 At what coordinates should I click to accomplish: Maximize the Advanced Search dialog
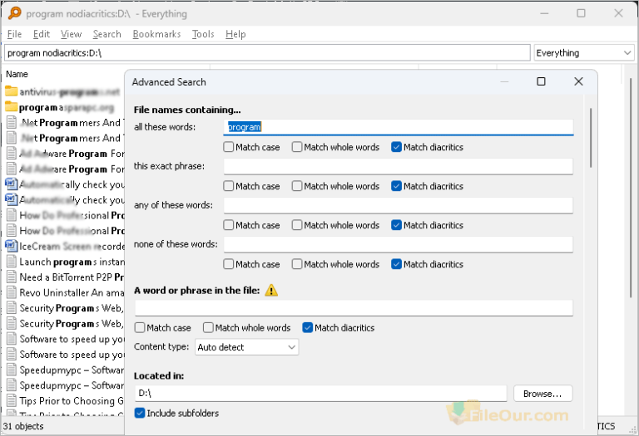(541, 81)
